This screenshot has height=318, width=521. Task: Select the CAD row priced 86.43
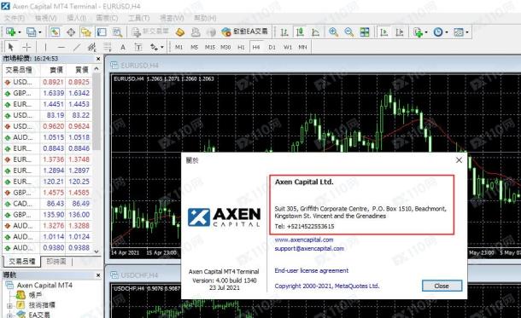[x=47, y=203]
